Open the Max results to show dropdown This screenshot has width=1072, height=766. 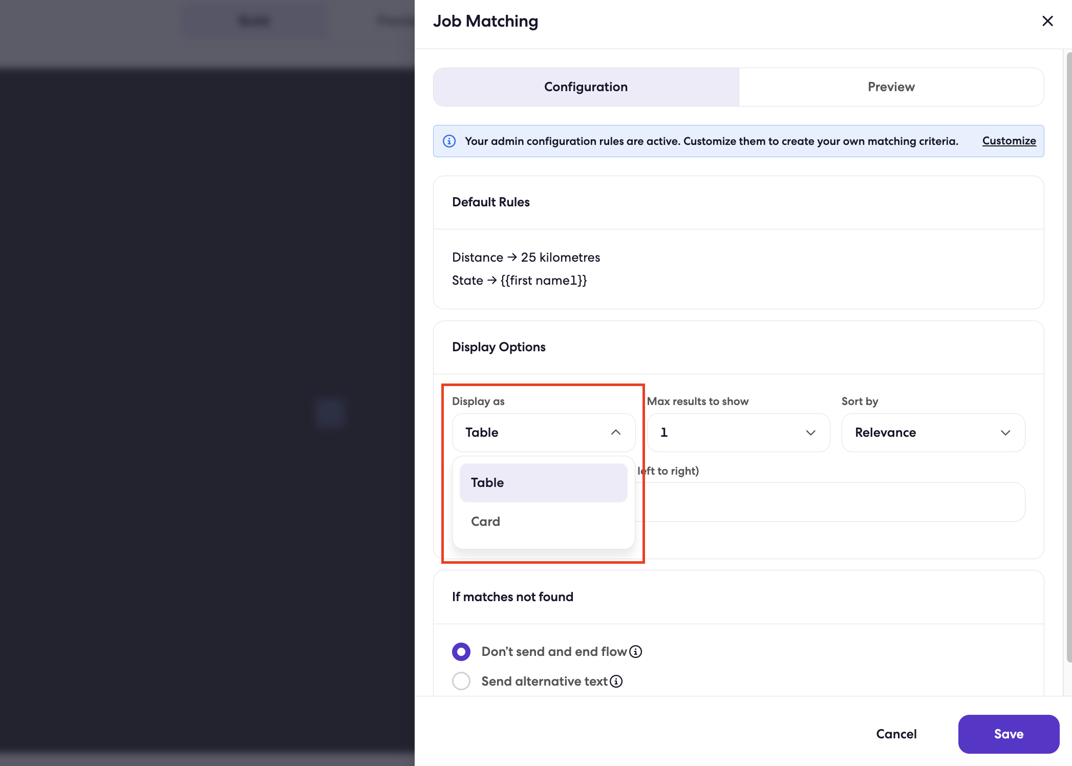pos(738,433)
